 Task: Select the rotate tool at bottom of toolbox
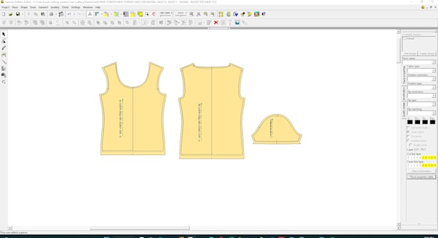(x=4, y=82)
